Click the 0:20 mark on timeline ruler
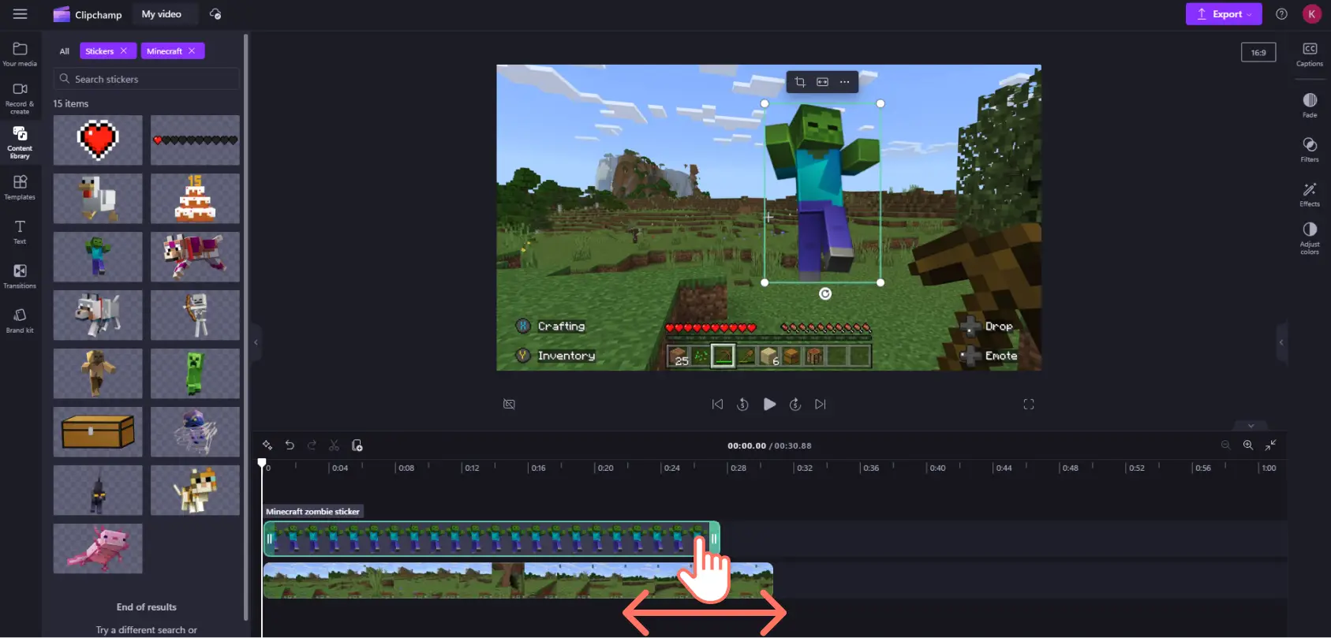Viewport: 1331px width, 638px height. [605, 468]
